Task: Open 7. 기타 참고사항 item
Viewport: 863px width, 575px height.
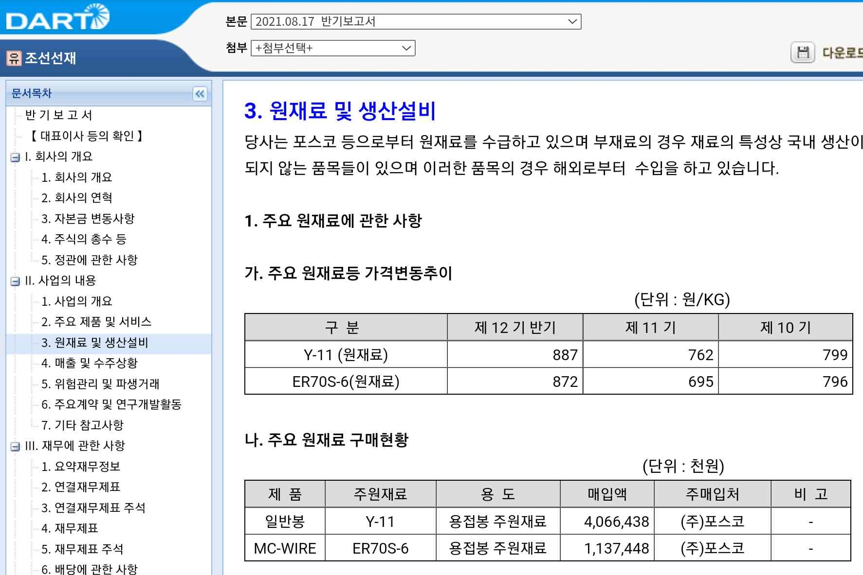Action: click(x=82, y=425)
